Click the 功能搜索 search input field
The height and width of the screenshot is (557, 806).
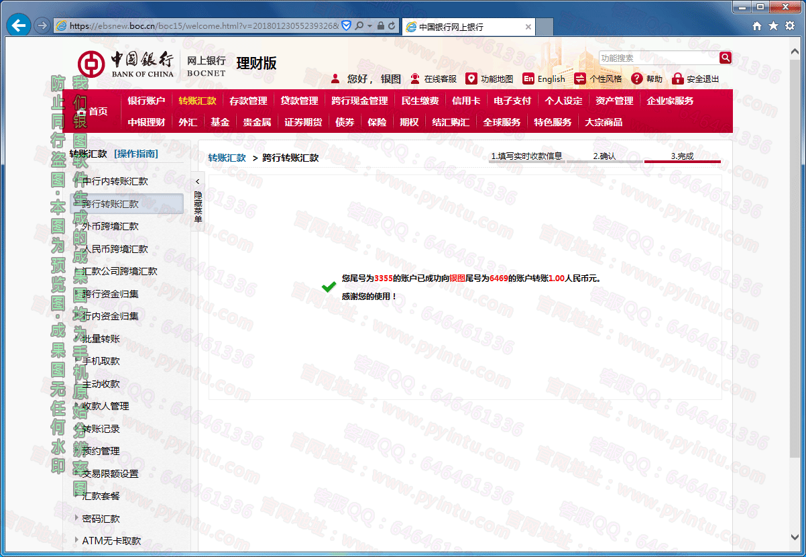point(658,58)
